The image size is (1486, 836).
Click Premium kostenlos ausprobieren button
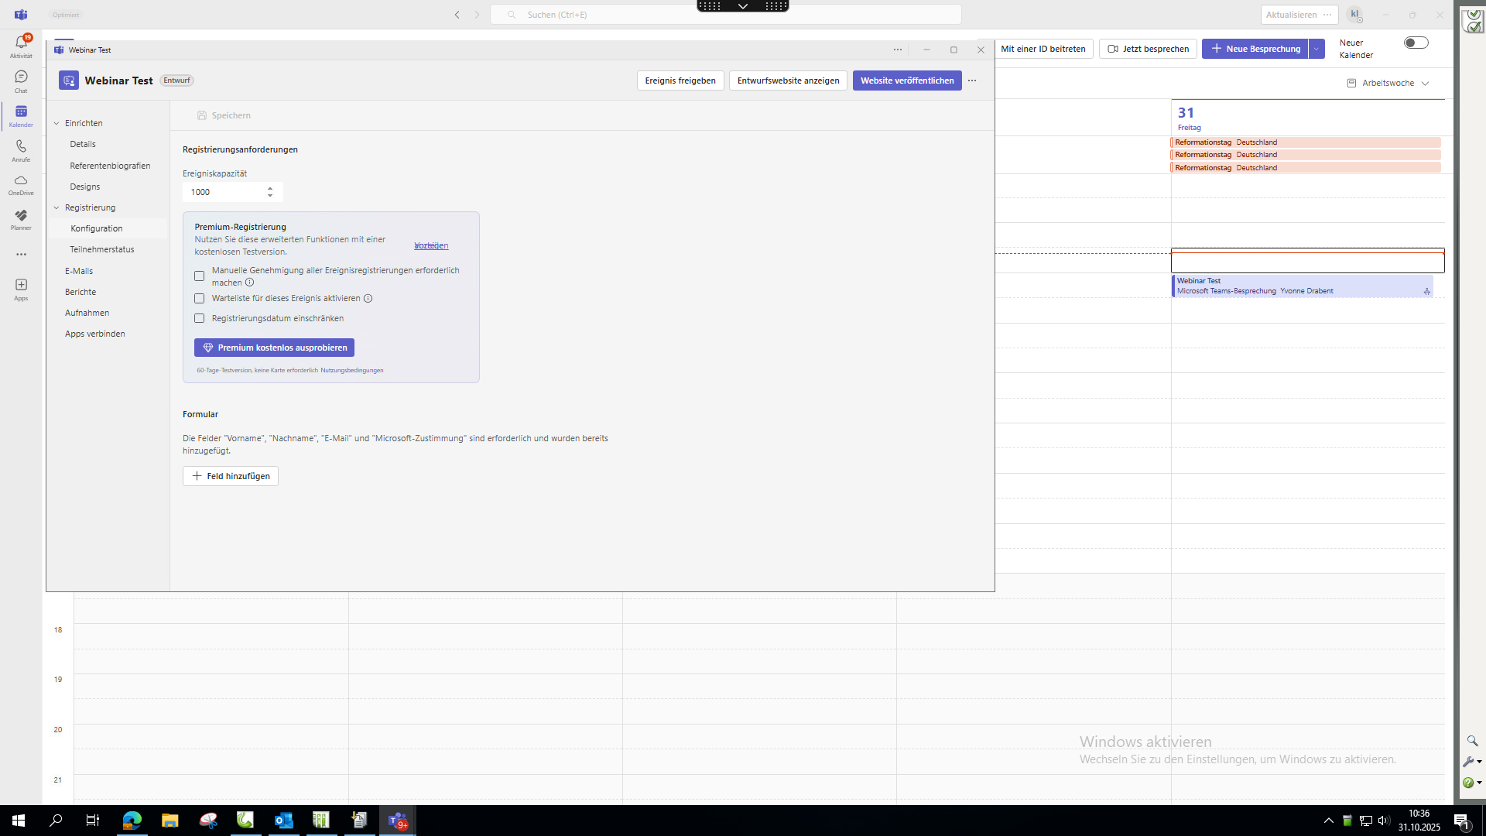click(x=274, y=348)
